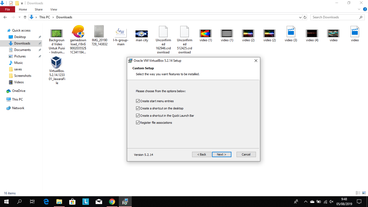Expand the ribbon with the chevron

(x=359, y=9)
